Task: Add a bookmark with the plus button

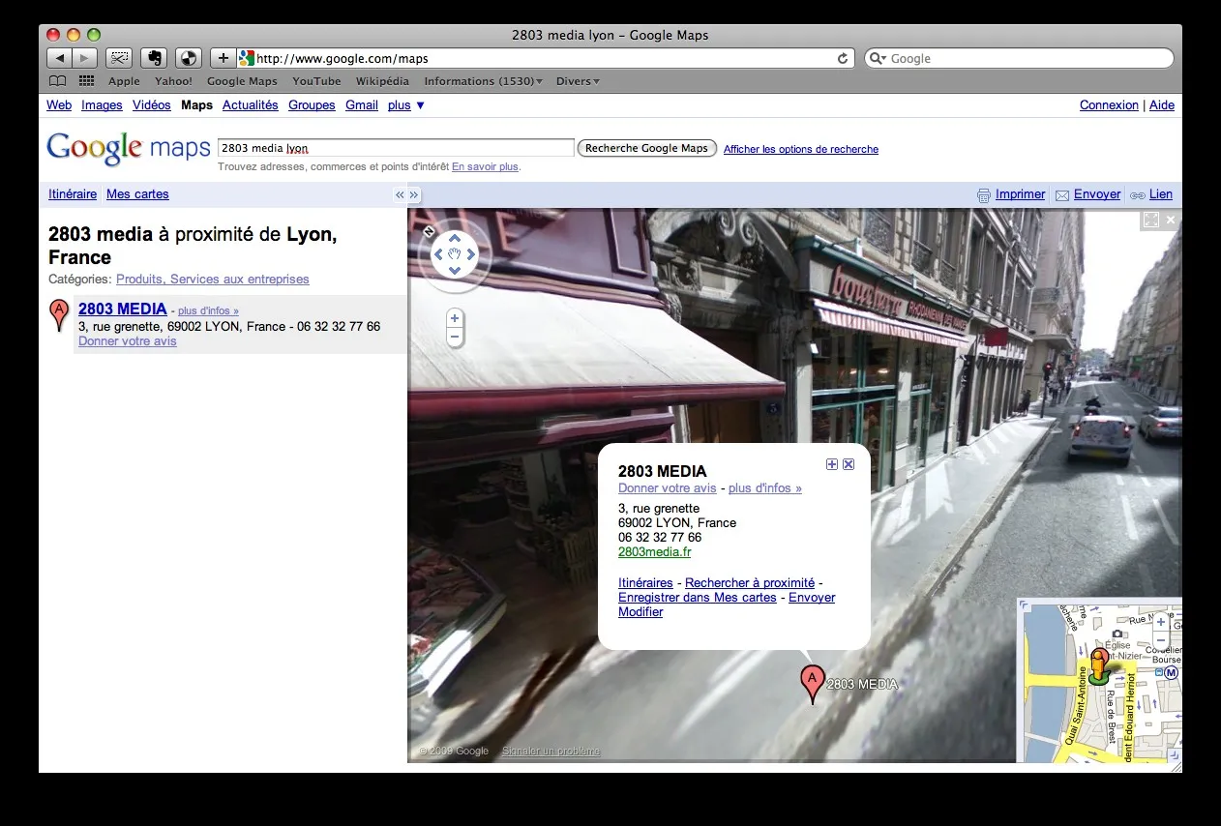Action: tap(223, 58)
